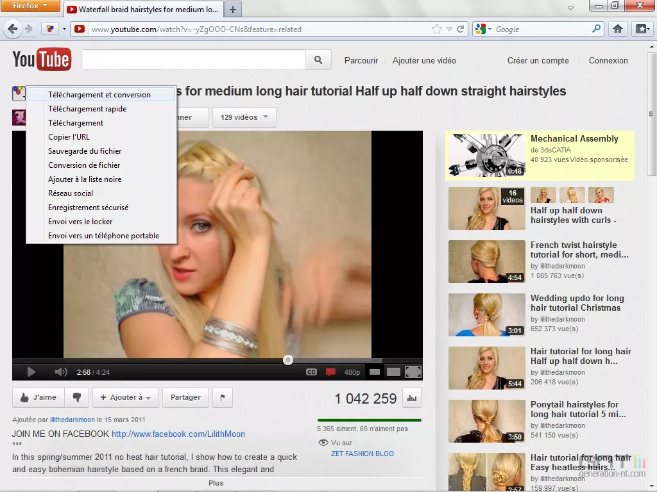Click the YouTube logo
Screen dimensions: 657x492
tap(40, 59)
